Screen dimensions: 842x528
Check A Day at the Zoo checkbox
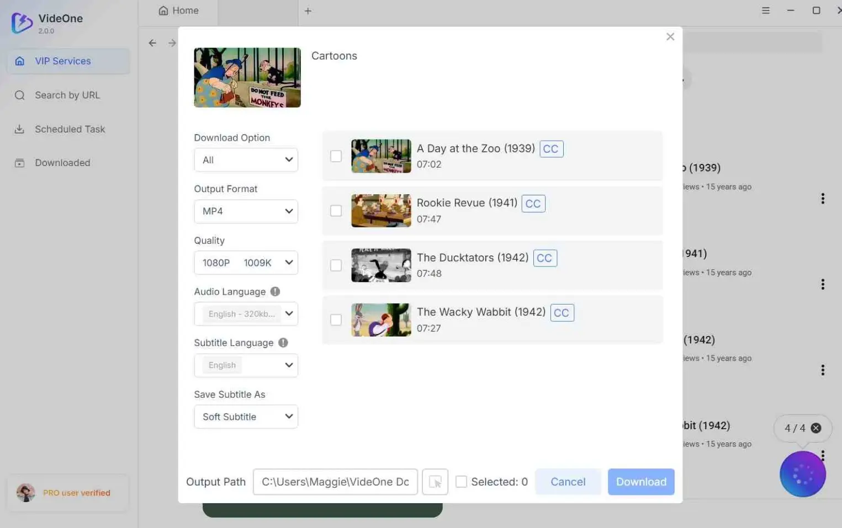pos(336,156)
